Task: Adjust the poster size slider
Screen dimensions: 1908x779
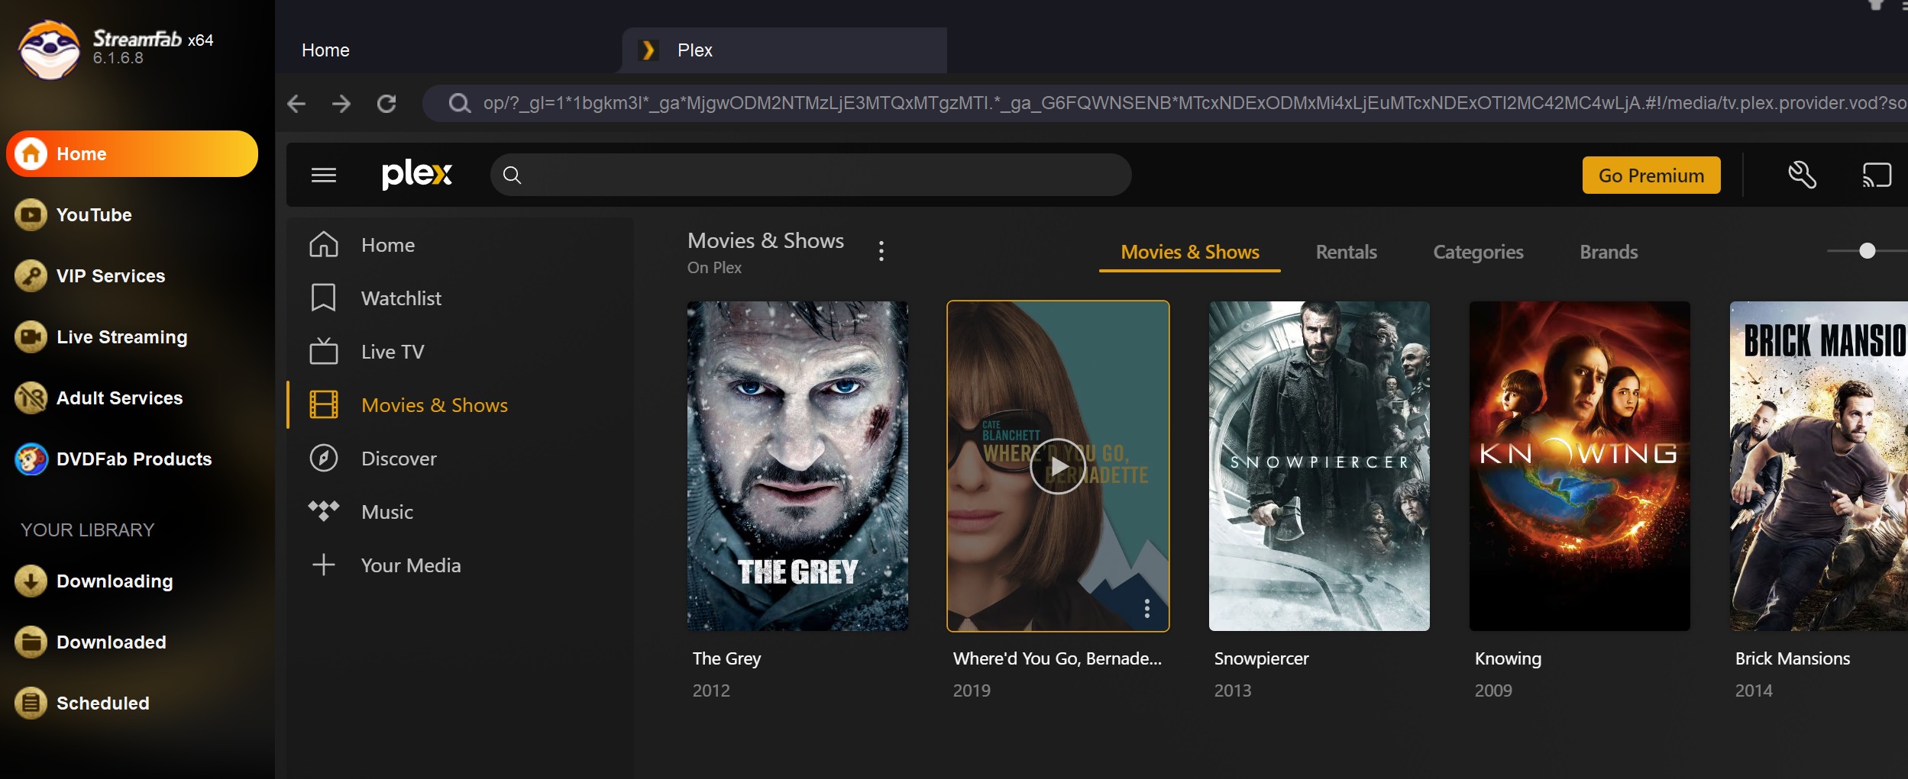Action: tap(1867, 249)
